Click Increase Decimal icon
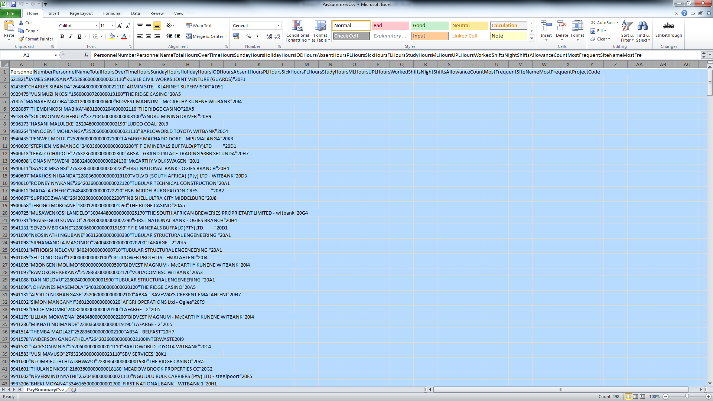The image size is (713, 401). coord(269,36)
